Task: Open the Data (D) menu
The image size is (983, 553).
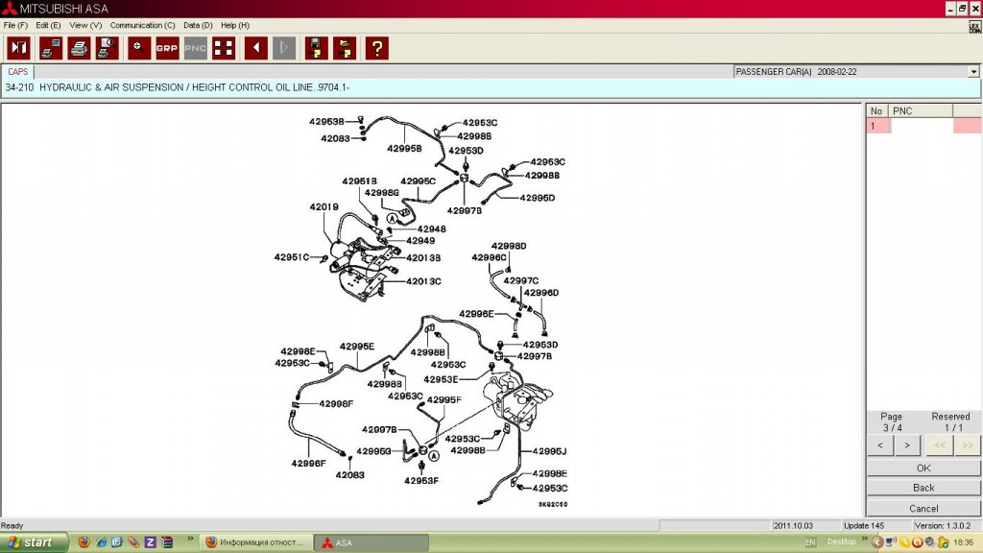Action: (x=198, y=25)
